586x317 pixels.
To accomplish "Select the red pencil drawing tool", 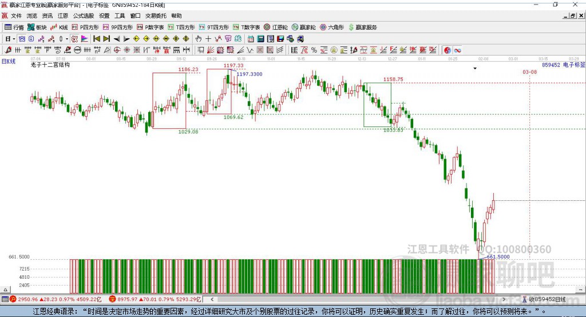I will point(8,50).
